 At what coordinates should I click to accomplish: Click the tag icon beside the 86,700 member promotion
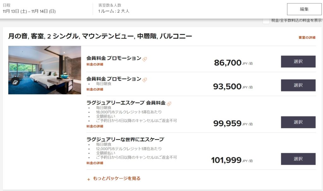tap(145, 59)
